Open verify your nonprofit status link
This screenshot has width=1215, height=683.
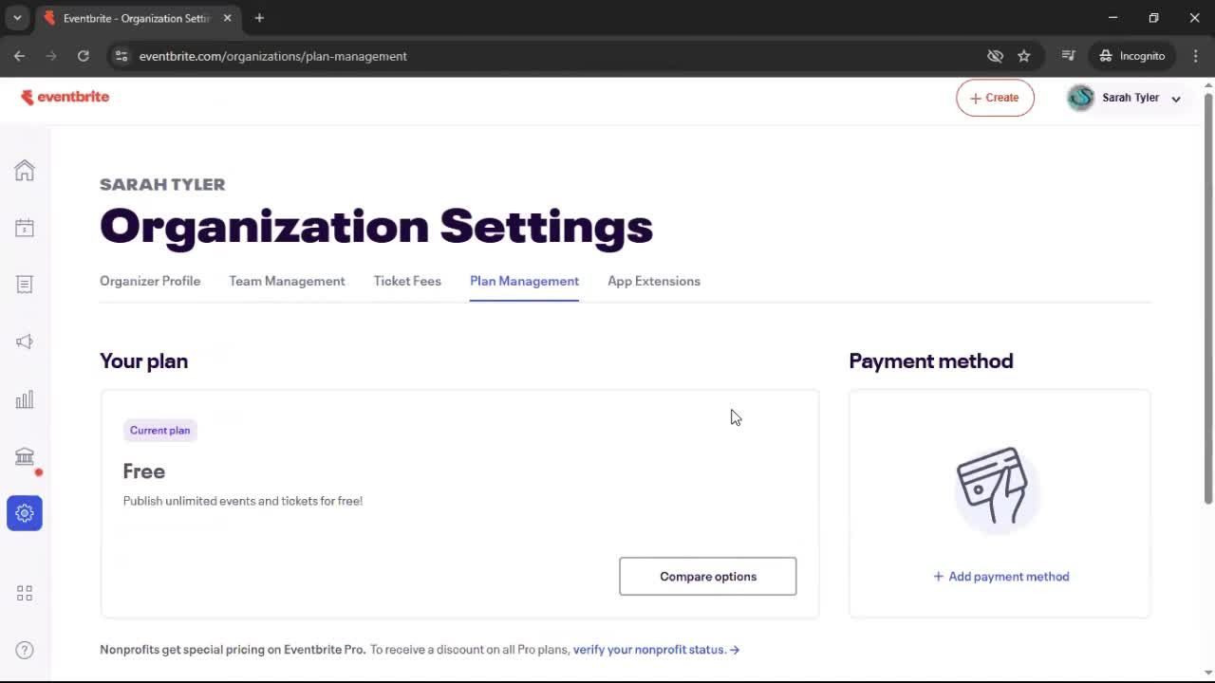656,650
